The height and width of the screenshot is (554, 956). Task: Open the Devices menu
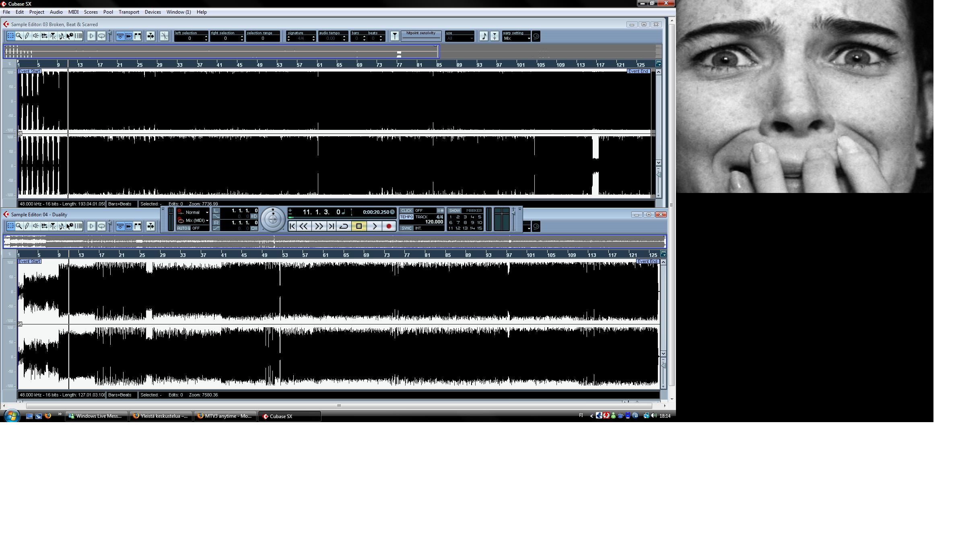152,12
